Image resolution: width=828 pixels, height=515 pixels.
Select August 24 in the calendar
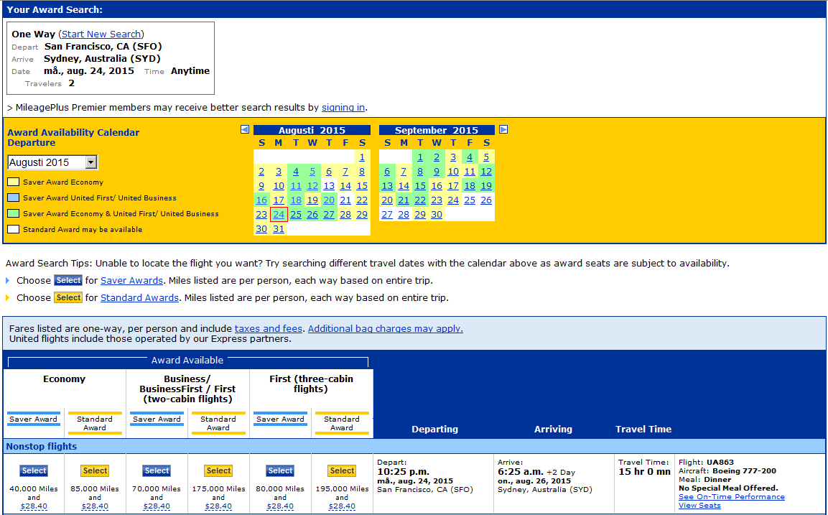[279, 215]
